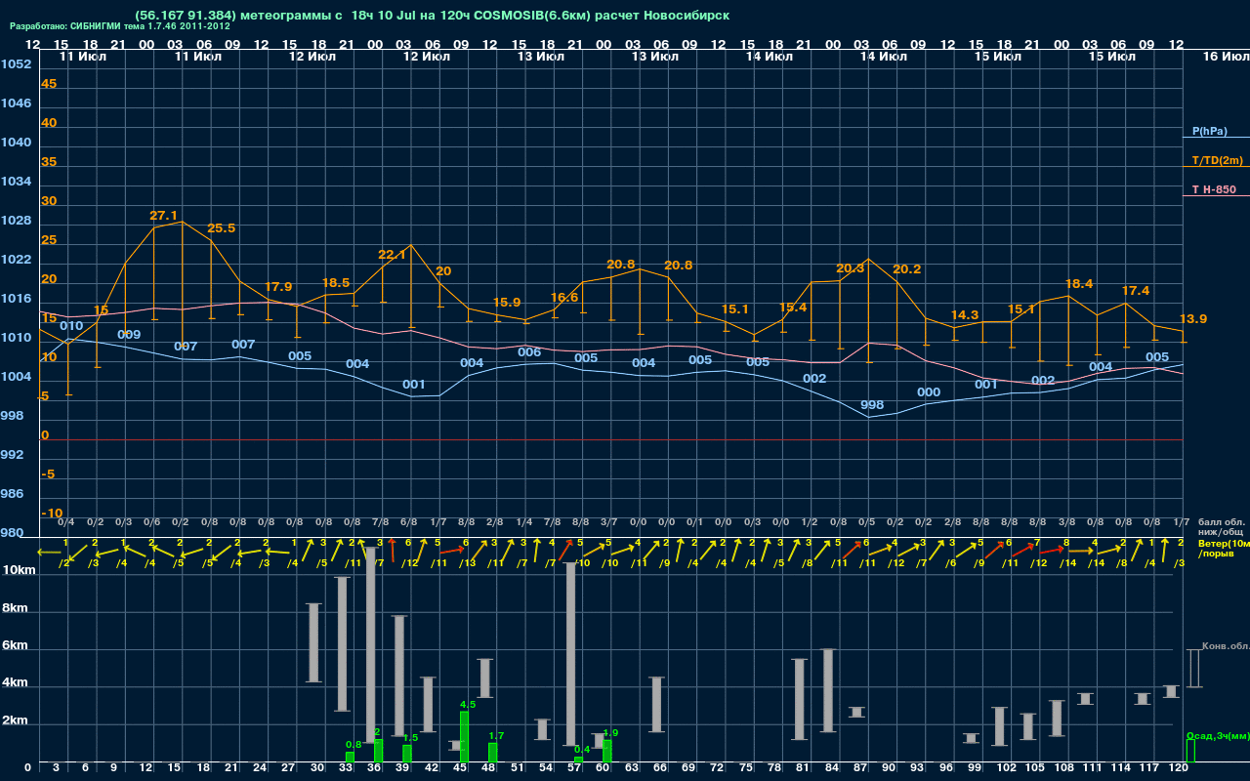Click the meteogram title with coordinates 56.167 91.384
The height and width of the screenshot is (781, 1250).
click(x=432, y=16)
